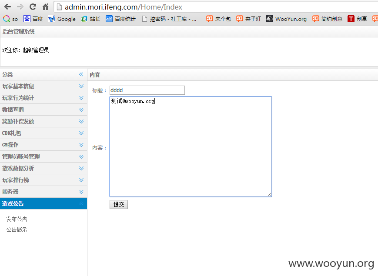
Task: Open the 夹子灯 bookmark
Action: pos(248,19)
